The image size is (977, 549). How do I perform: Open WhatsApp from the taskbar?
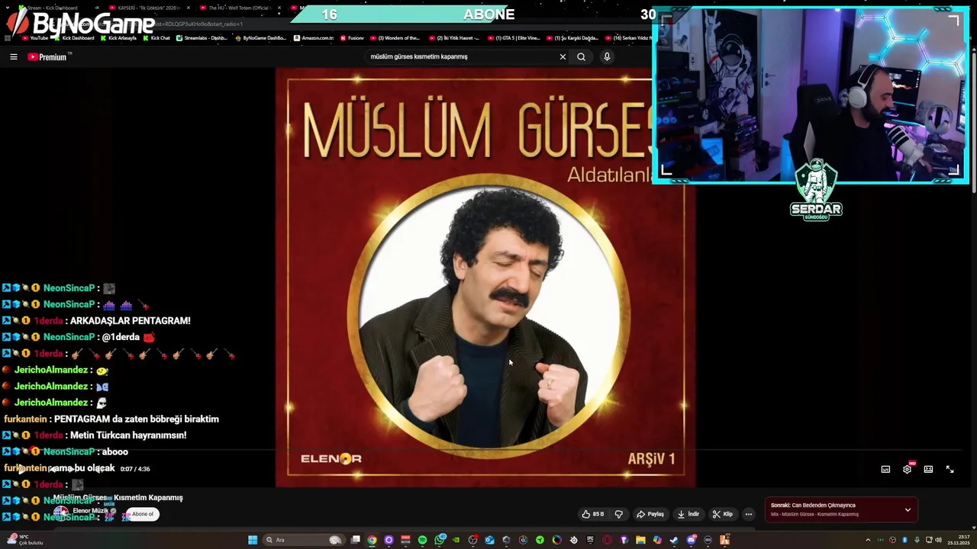coord(440,540)
